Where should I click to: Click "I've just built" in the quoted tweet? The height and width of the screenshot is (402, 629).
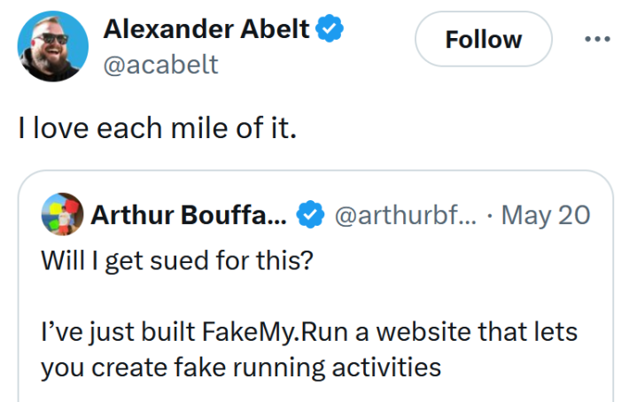click(x=110, y=334)
